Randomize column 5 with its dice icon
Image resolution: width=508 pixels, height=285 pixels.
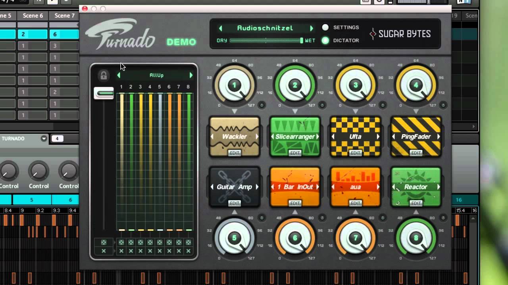160,242
